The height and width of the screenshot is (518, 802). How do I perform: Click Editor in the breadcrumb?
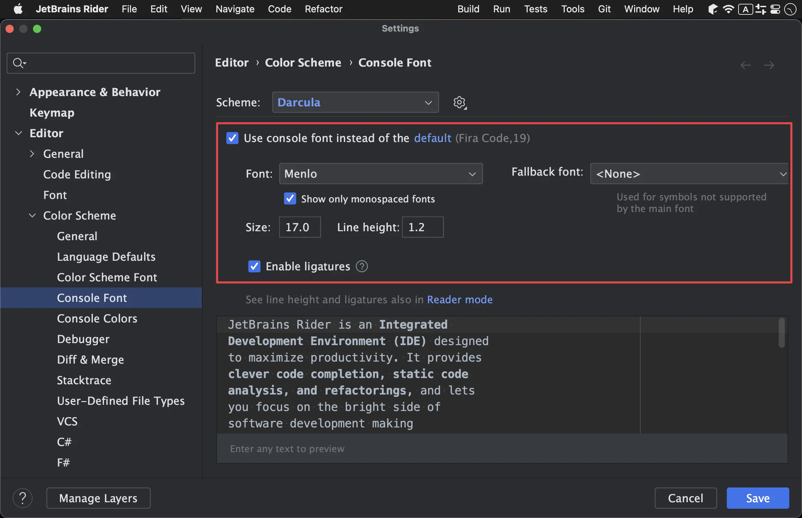(232, 62)
